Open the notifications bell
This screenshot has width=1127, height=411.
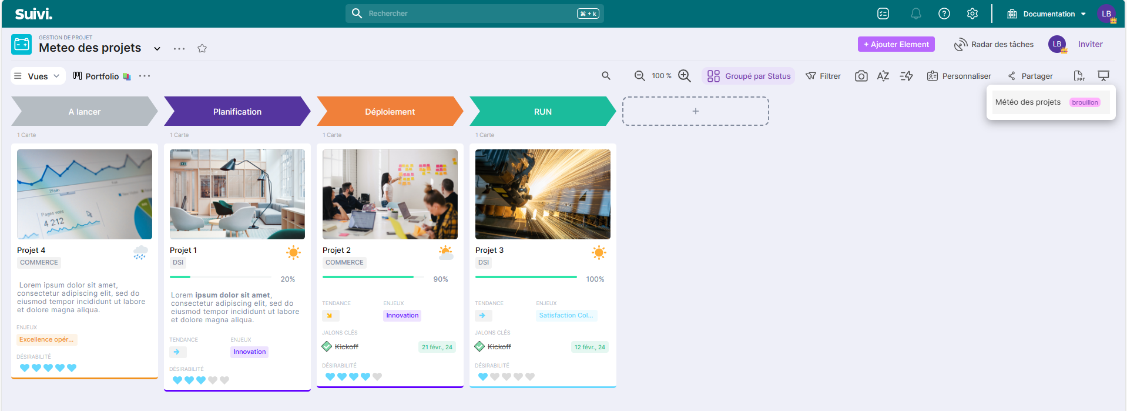tap(915, 14)
